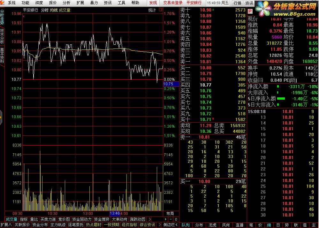Open the 功能 menu
The height and width of the screenshot is (228, 319).
[26, 3]
